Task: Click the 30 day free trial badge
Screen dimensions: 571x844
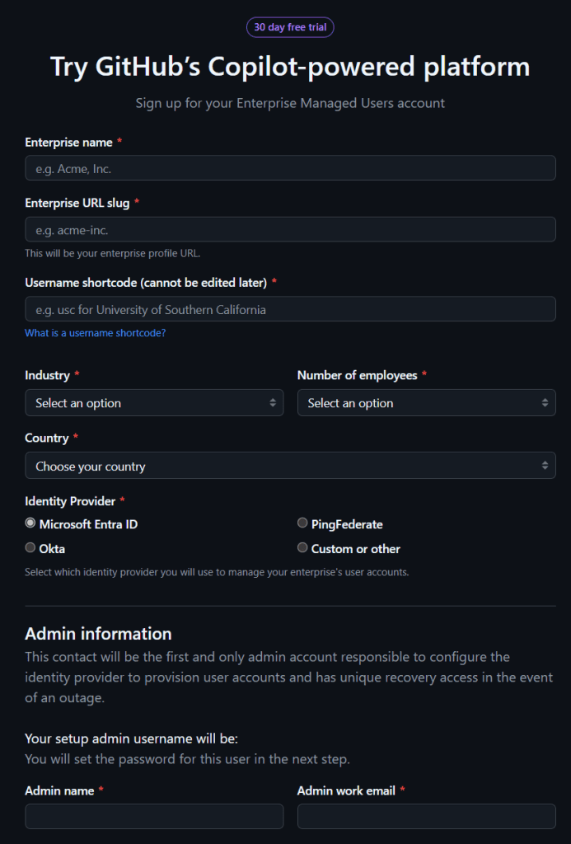Action: pos(290,27)
